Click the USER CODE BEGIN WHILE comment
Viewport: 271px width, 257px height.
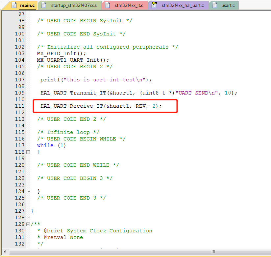(82, 139)
